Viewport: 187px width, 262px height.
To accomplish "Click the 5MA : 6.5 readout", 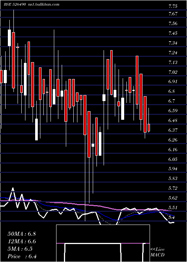I will point(20,249).
